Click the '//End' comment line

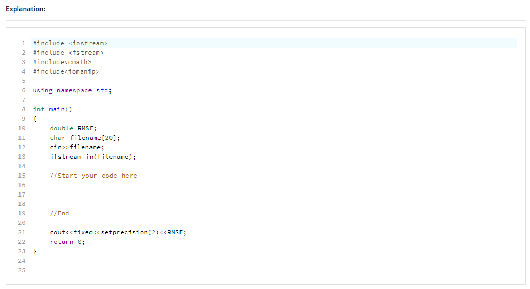click(59, 213)
